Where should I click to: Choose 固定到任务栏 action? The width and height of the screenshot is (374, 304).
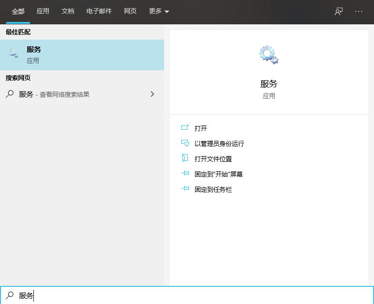click(213, 189)
